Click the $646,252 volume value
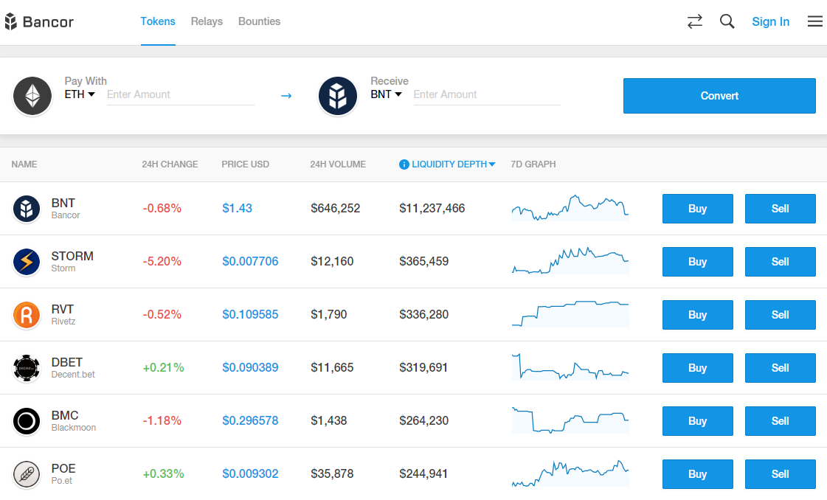The width and height of the screenshot is (827, 500). 336,208
